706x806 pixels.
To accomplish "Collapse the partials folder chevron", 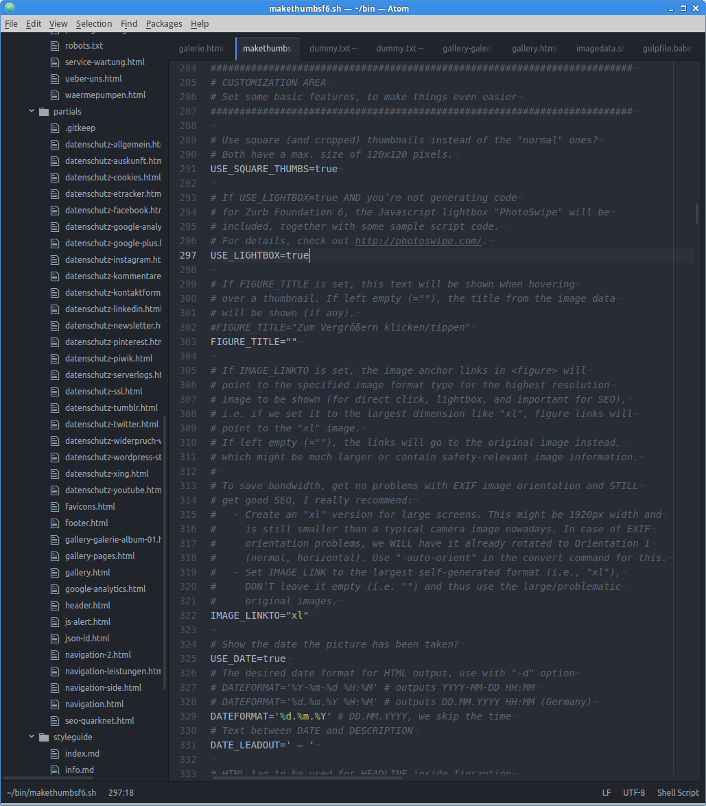I will 32,111.
